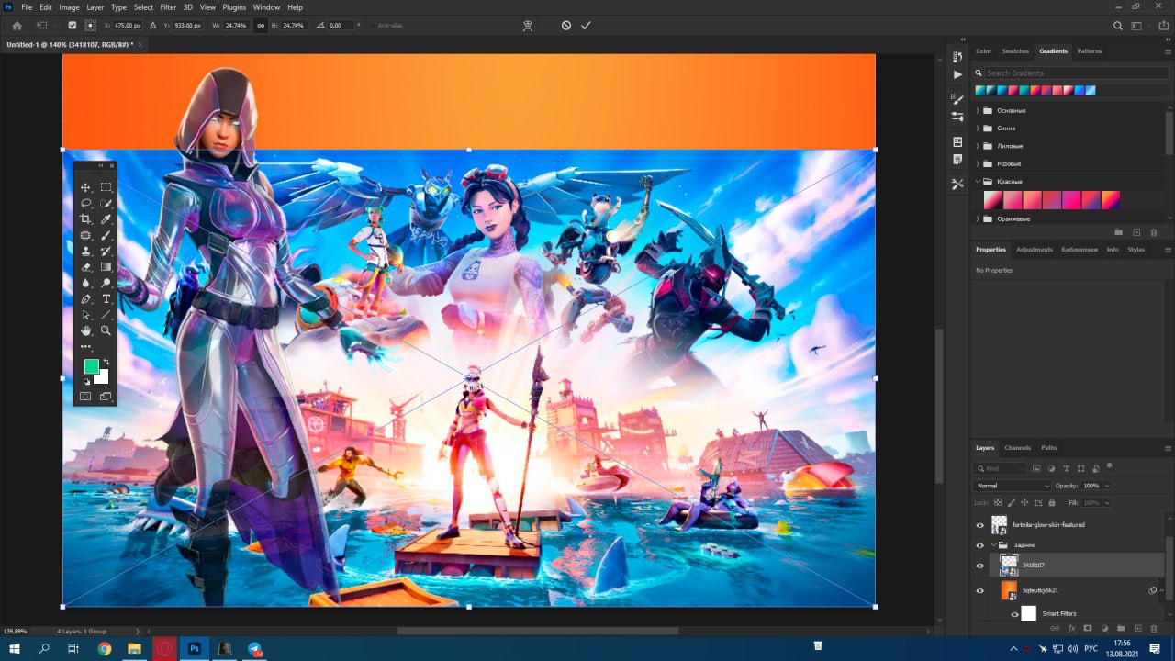
Task: Hide the 3418107 layer
Action: click(x=979, y=566)
